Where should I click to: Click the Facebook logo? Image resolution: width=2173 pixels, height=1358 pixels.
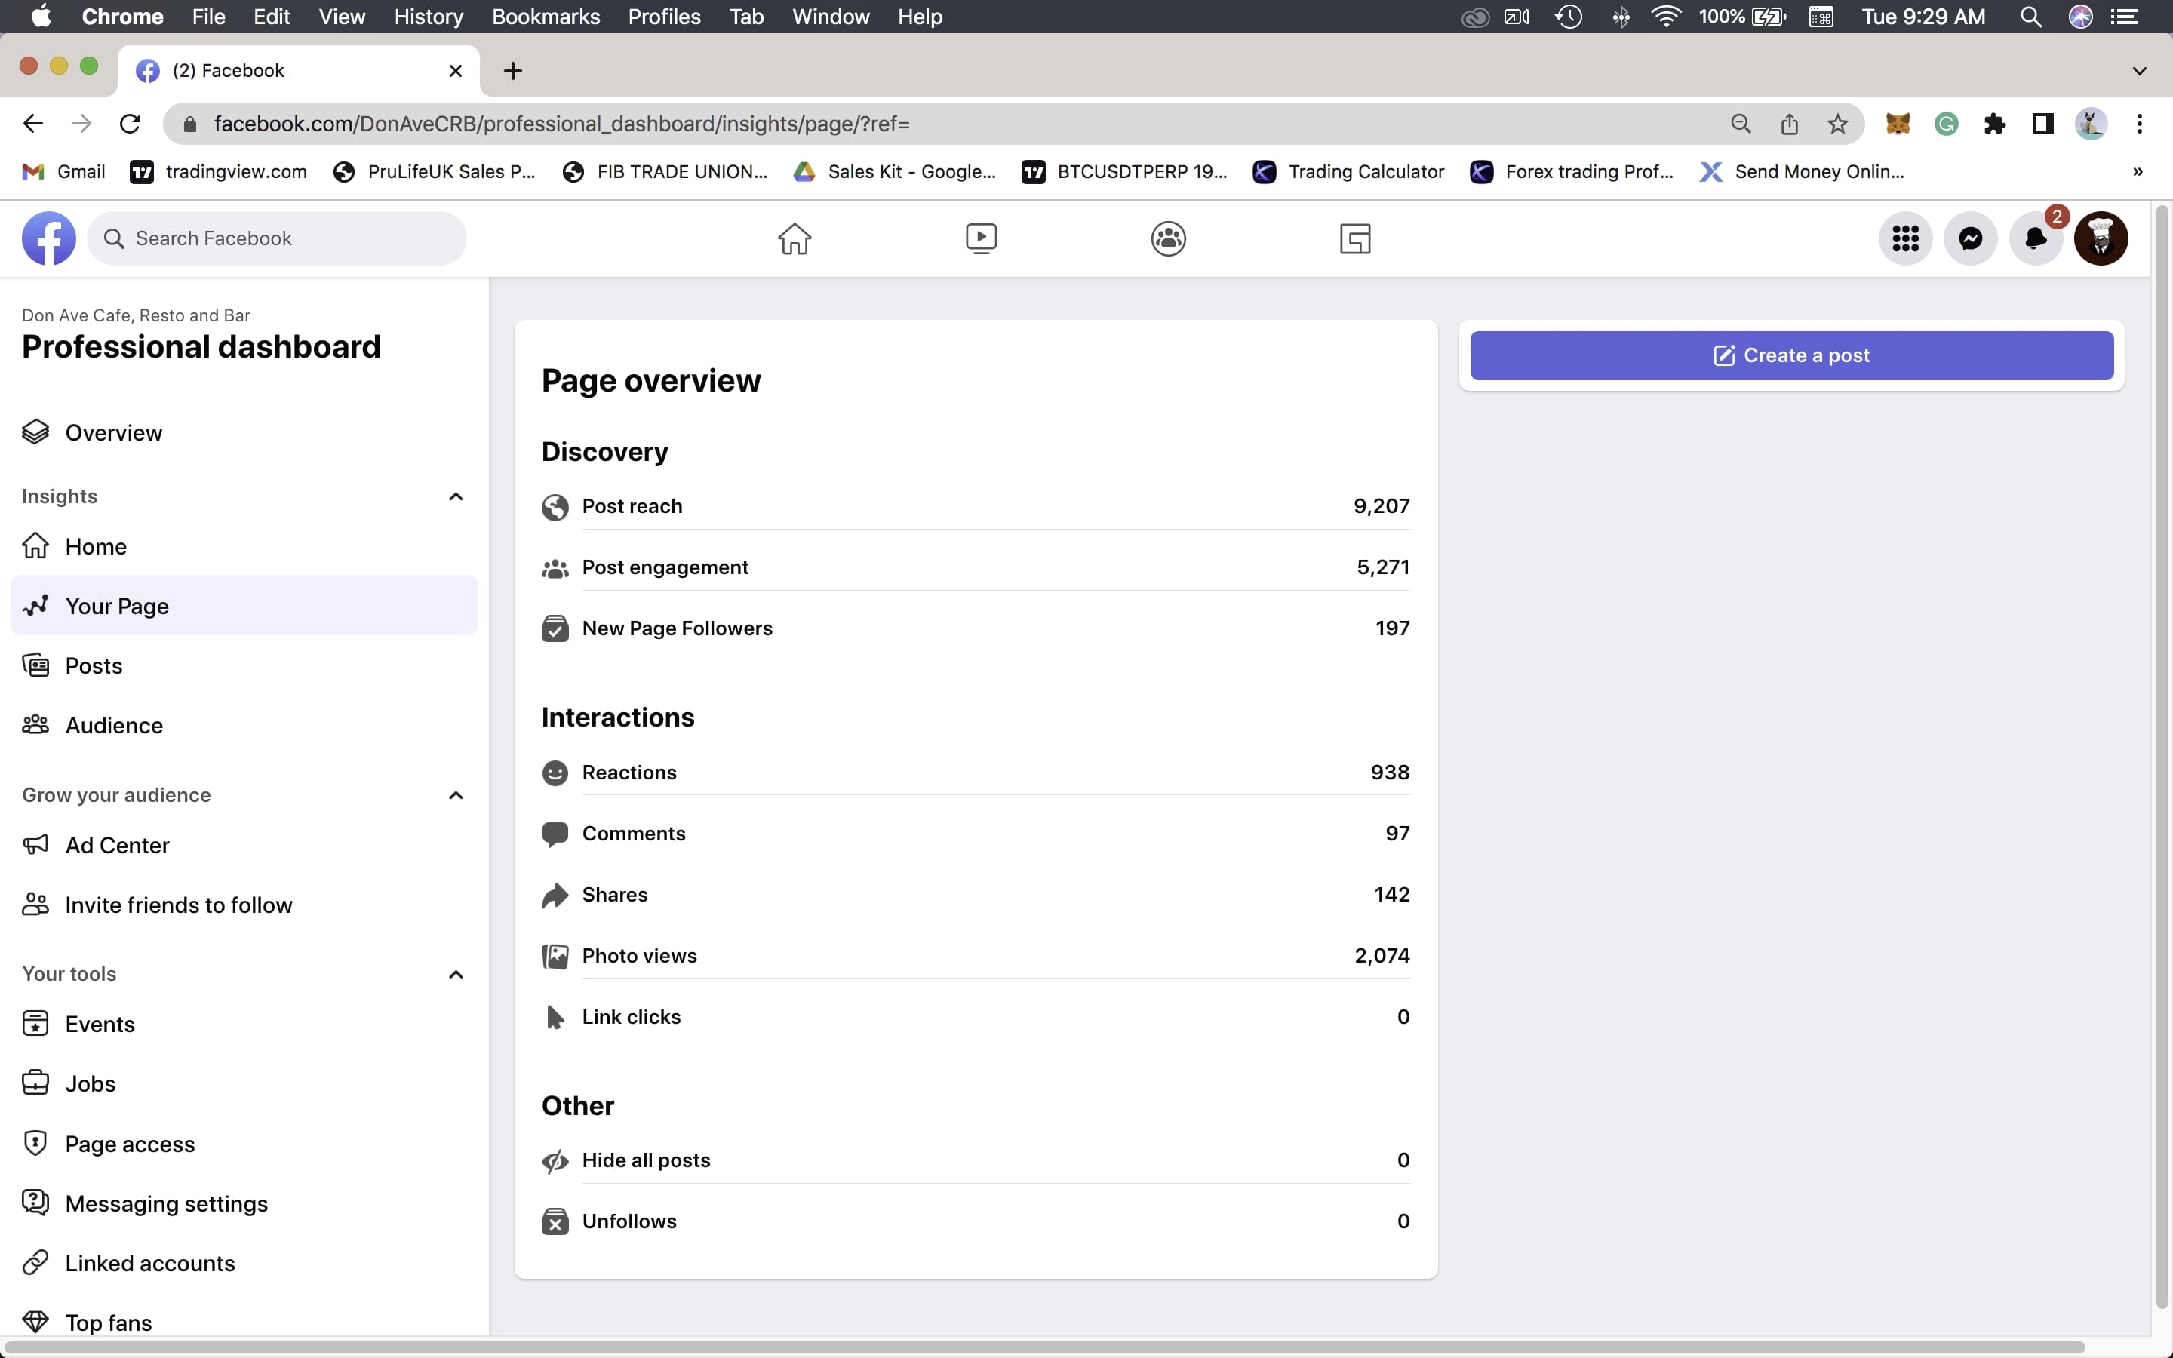tap(48, 239)
